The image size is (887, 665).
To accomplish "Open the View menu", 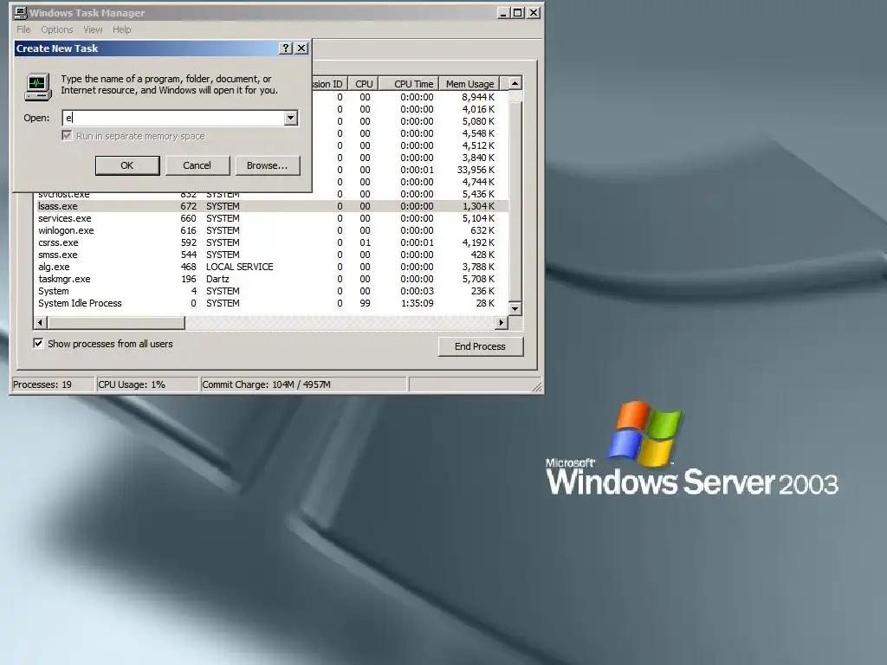I will [x=93, y=29].
